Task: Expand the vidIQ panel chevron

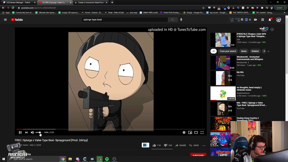Action: pyautogui.click(x=272, y=29)
